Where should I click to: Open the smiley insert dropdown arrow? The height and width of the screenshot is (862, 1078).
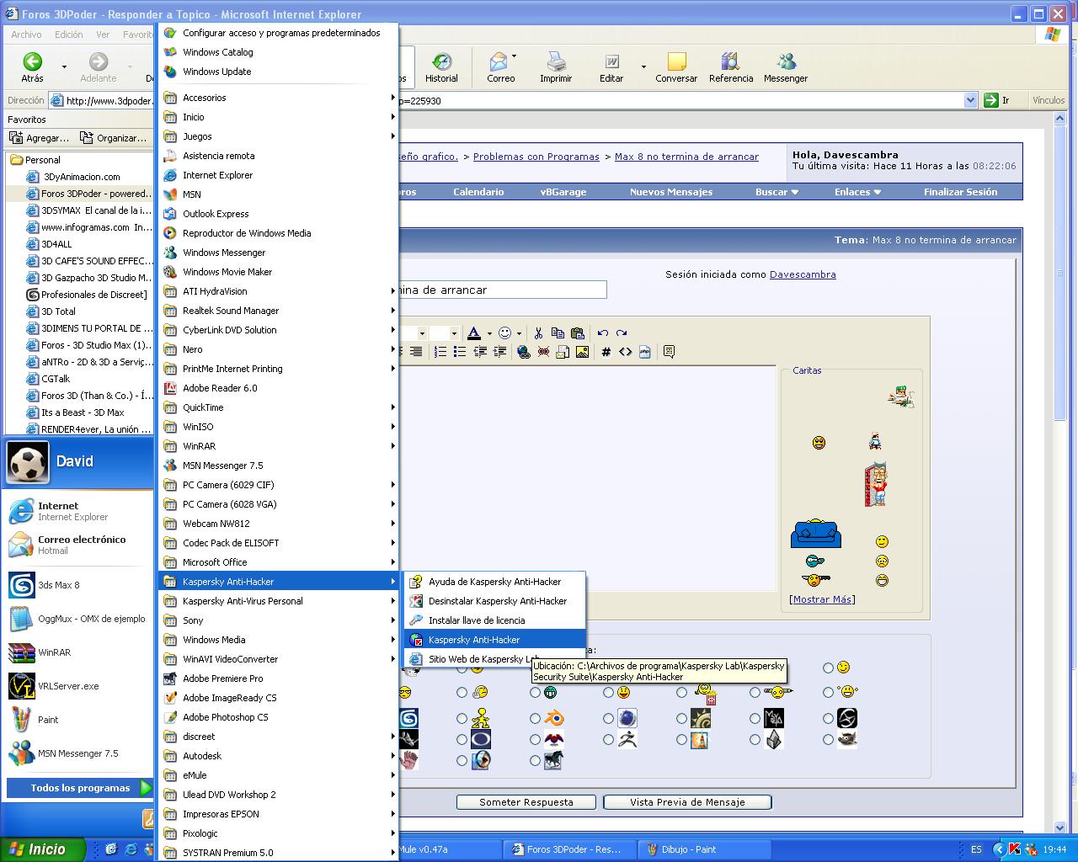[519, 333]
